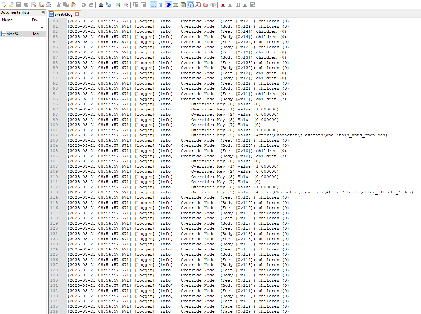Open Find with the binoculars icon
Image resolution: width=421 pixels, height=314 pixels.
101,5
